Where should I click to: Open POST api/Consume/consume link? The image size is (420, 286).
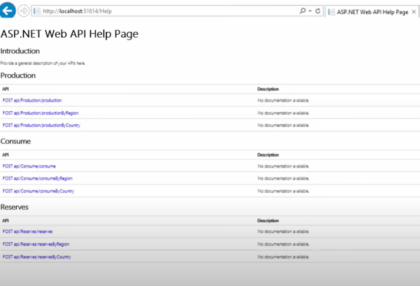(29, 166)
